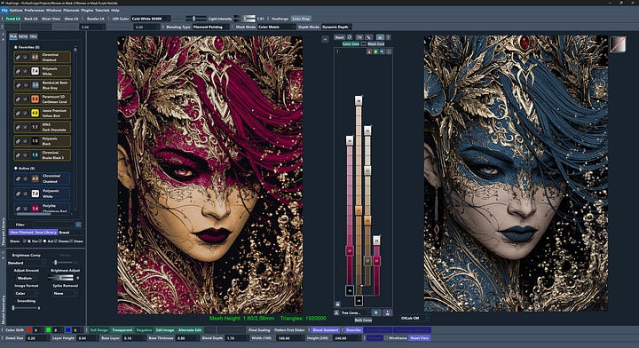Open the Preferences menu
The image size is (639, 348).
pos(35,10)
